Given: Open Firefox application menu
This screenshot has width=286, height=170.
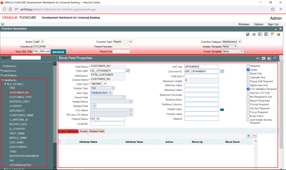Looking at the screenshot, I should (x=281, y=9).
